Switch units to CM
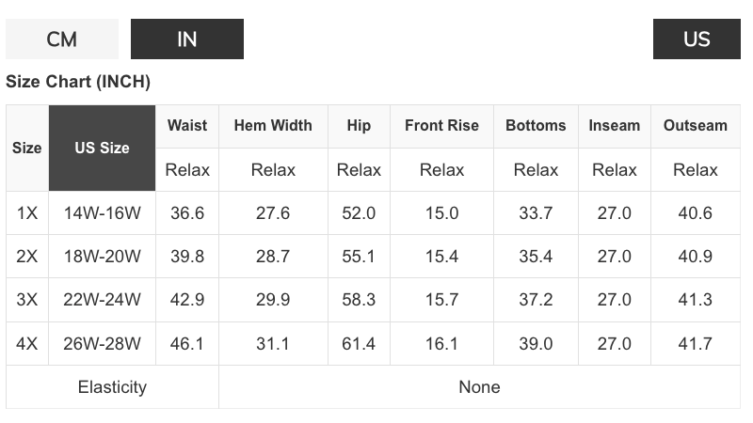This screenshot has height=423, width=753. [x=62, y=39]
